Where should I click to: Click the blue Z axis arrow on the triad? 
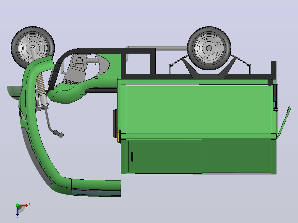coord(17,212)
